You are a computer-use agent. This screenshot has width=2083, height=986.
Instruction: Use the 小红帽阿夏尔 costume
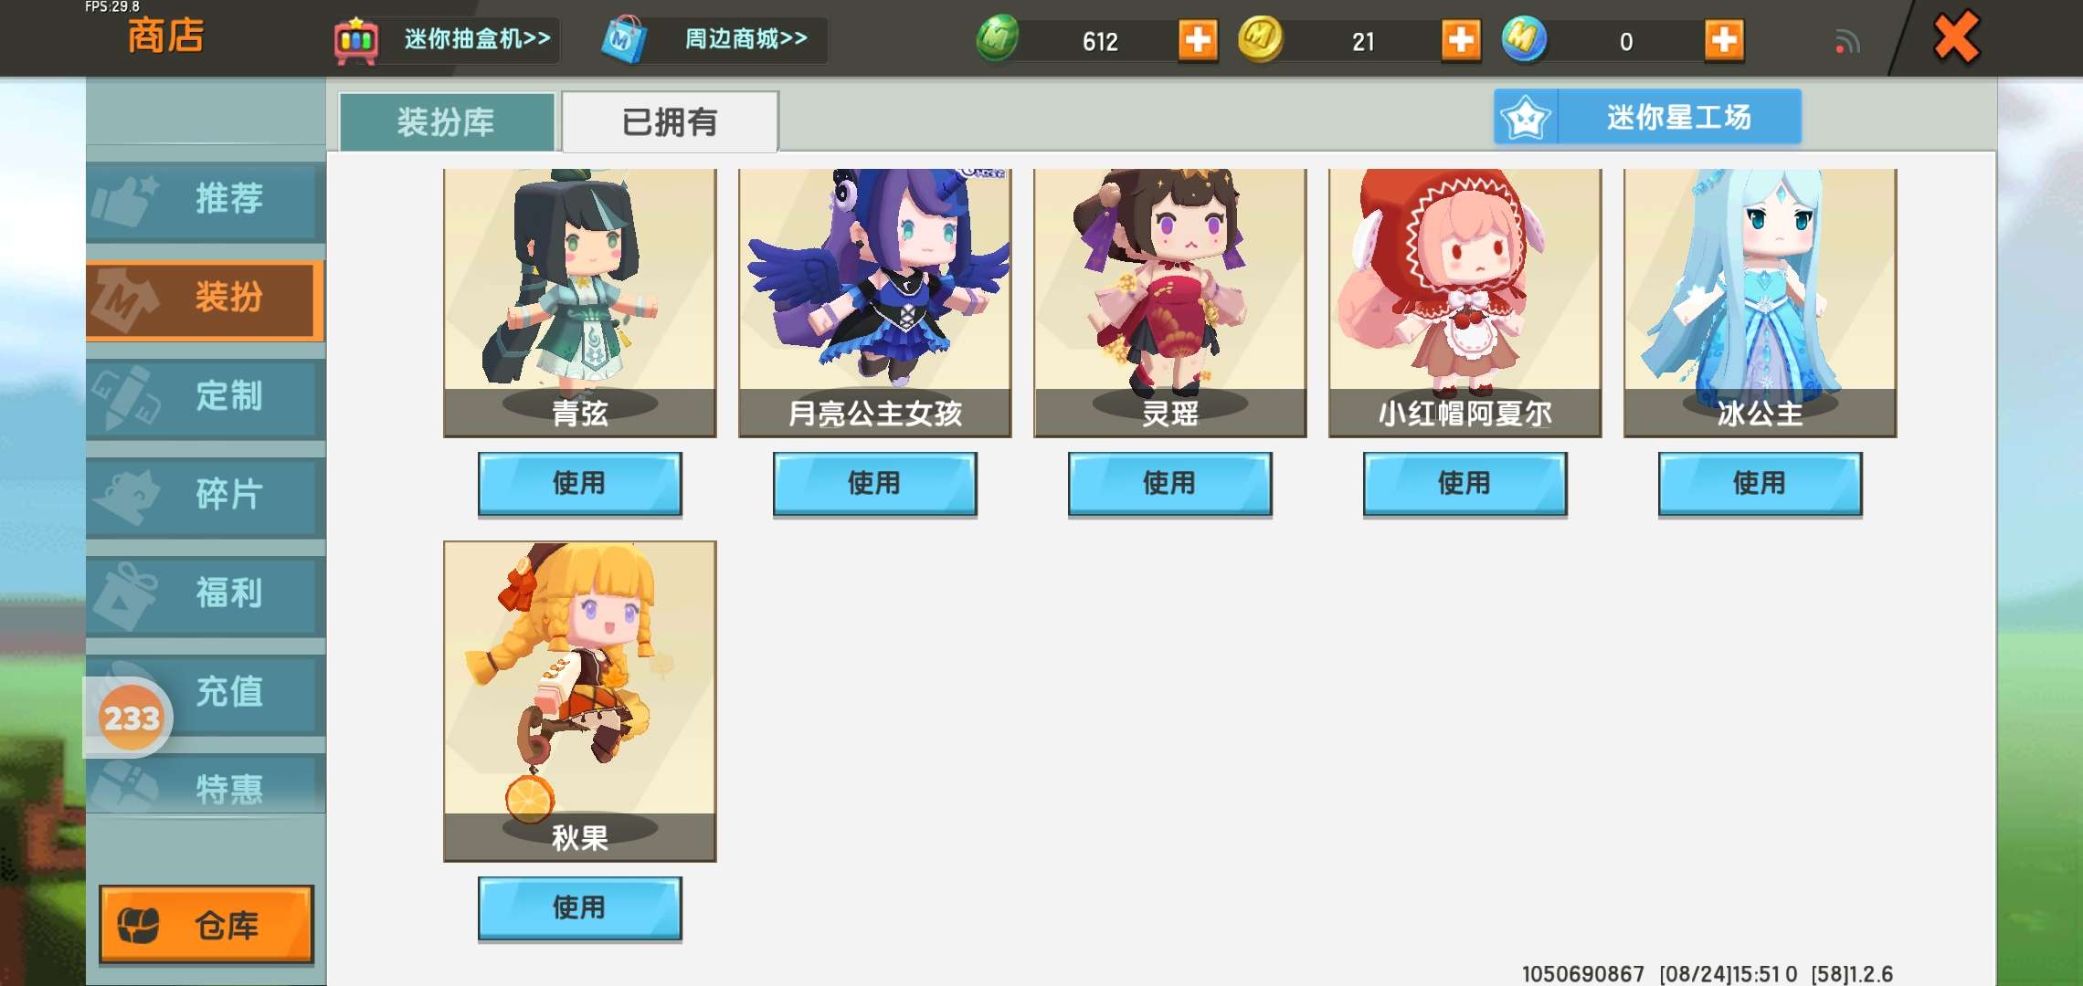[1464, 484]
